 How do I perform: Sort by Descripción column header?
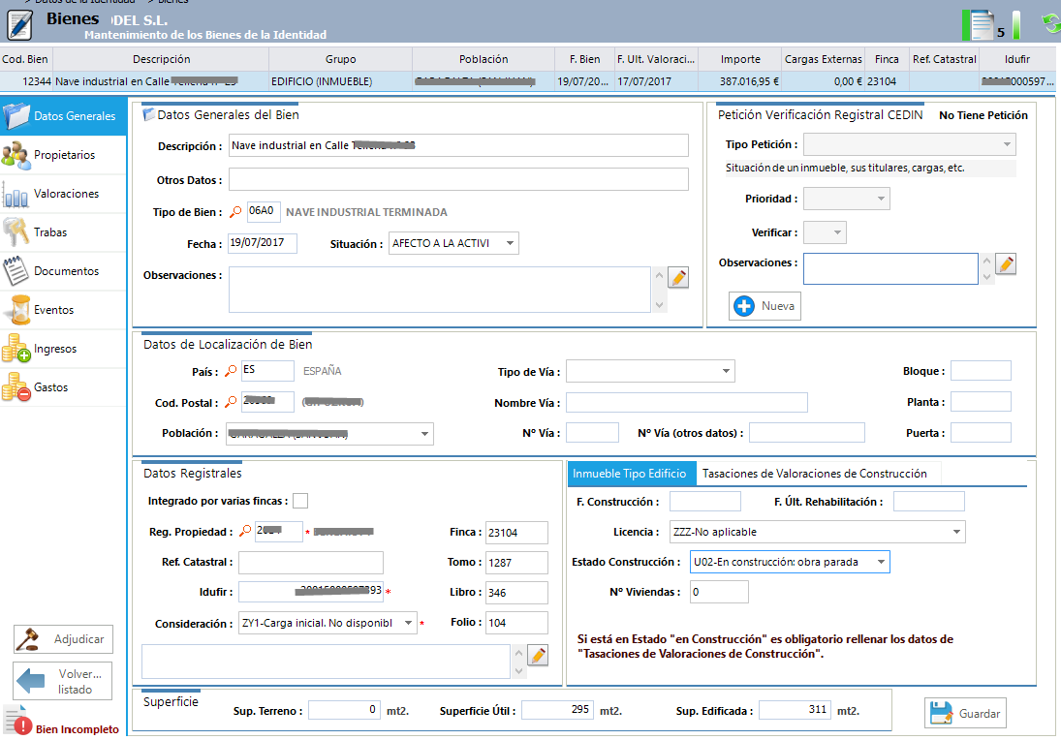coord(161,59)
